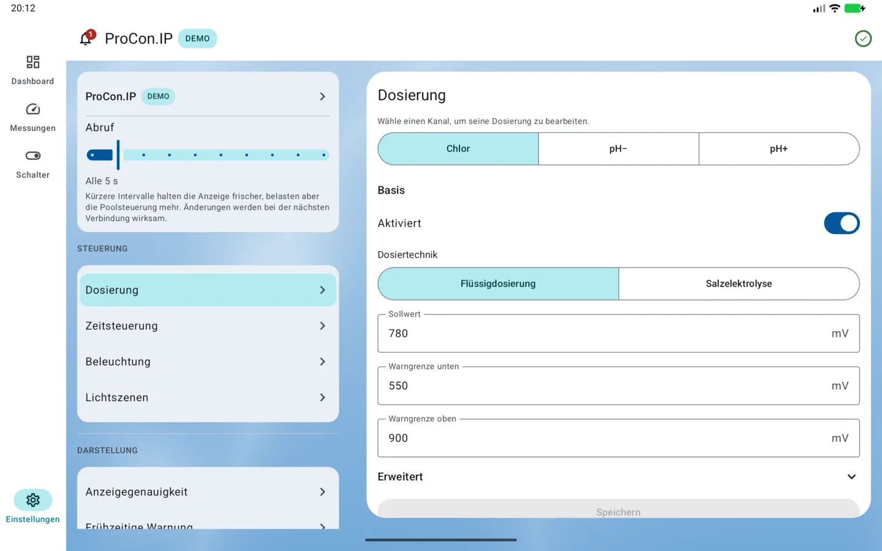Expand the Erweitert section
The height and width of the screenshot is (551, 882).
(x=619, y=477)
